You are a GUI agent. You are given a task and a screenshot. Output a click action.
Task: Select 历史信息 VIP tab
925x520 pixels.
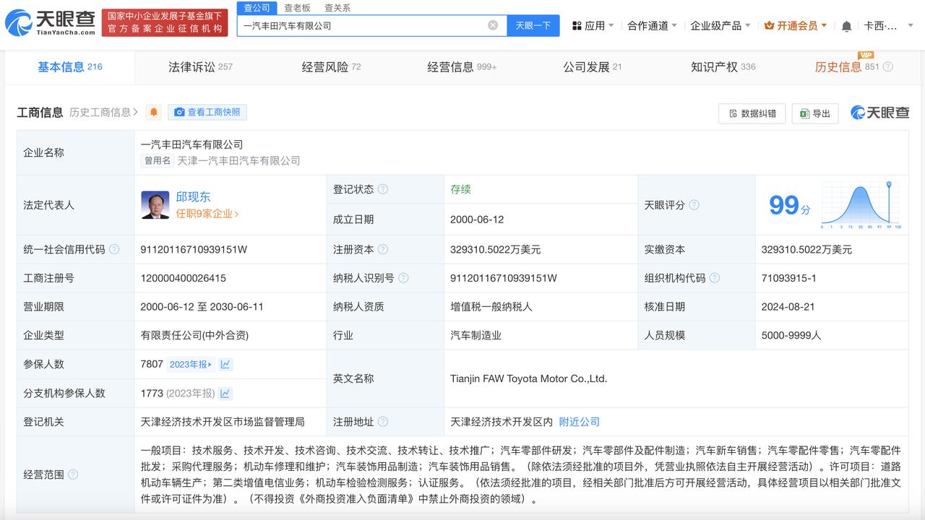(847, 66)
